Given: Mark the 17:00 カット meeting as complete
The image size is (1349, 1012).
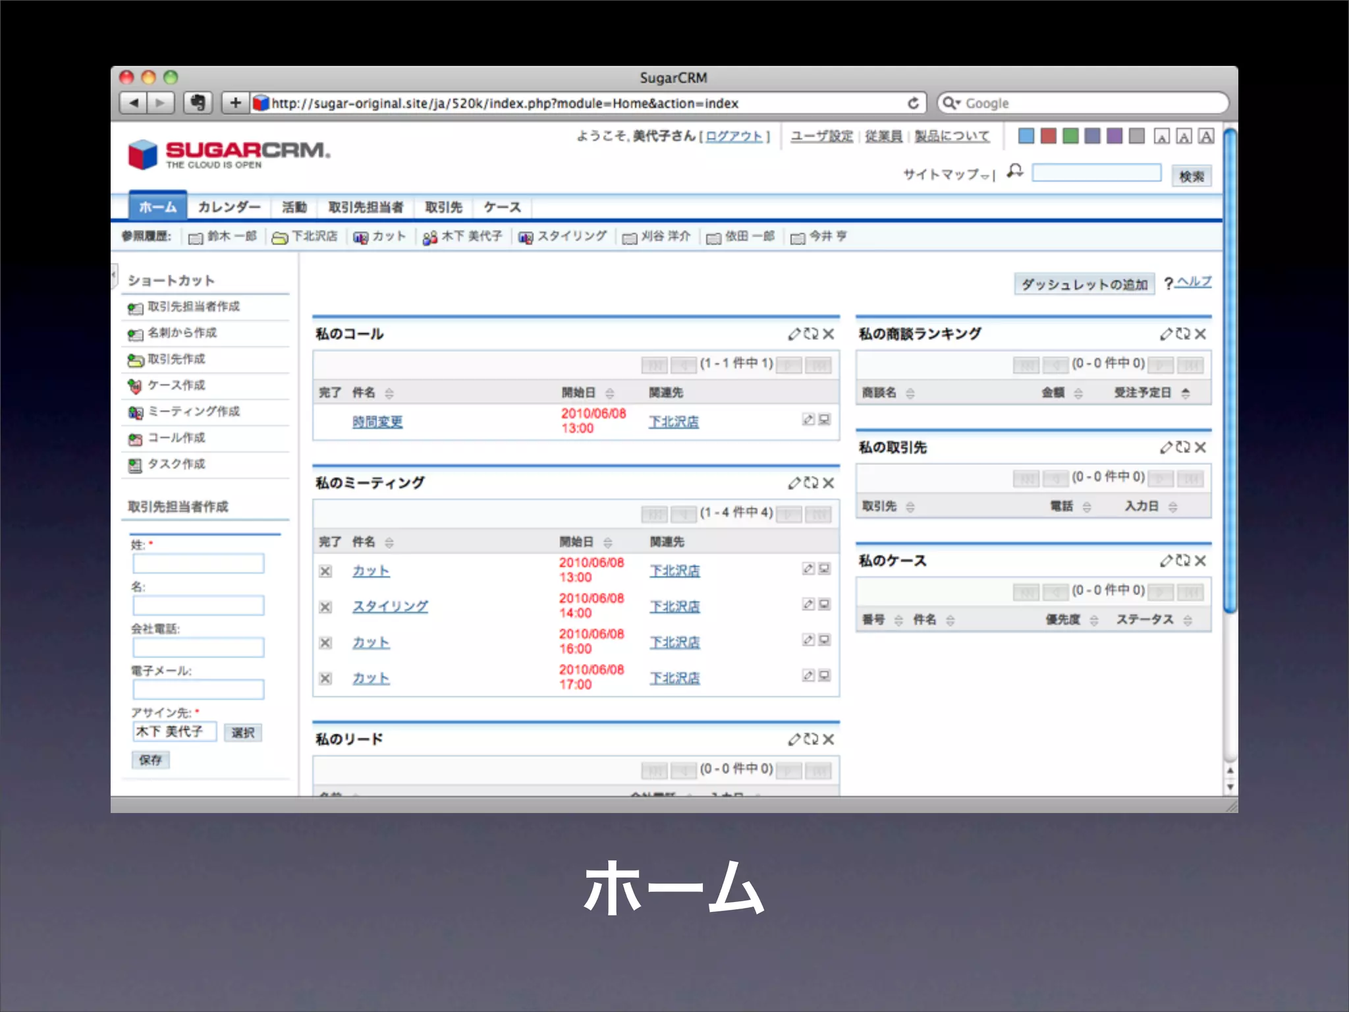Looking at the screenshot, I should tap(325, 678).
